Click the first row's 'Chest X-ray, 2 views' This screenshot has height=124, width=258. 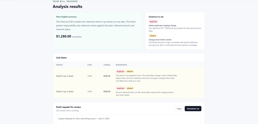click(65, 76)
